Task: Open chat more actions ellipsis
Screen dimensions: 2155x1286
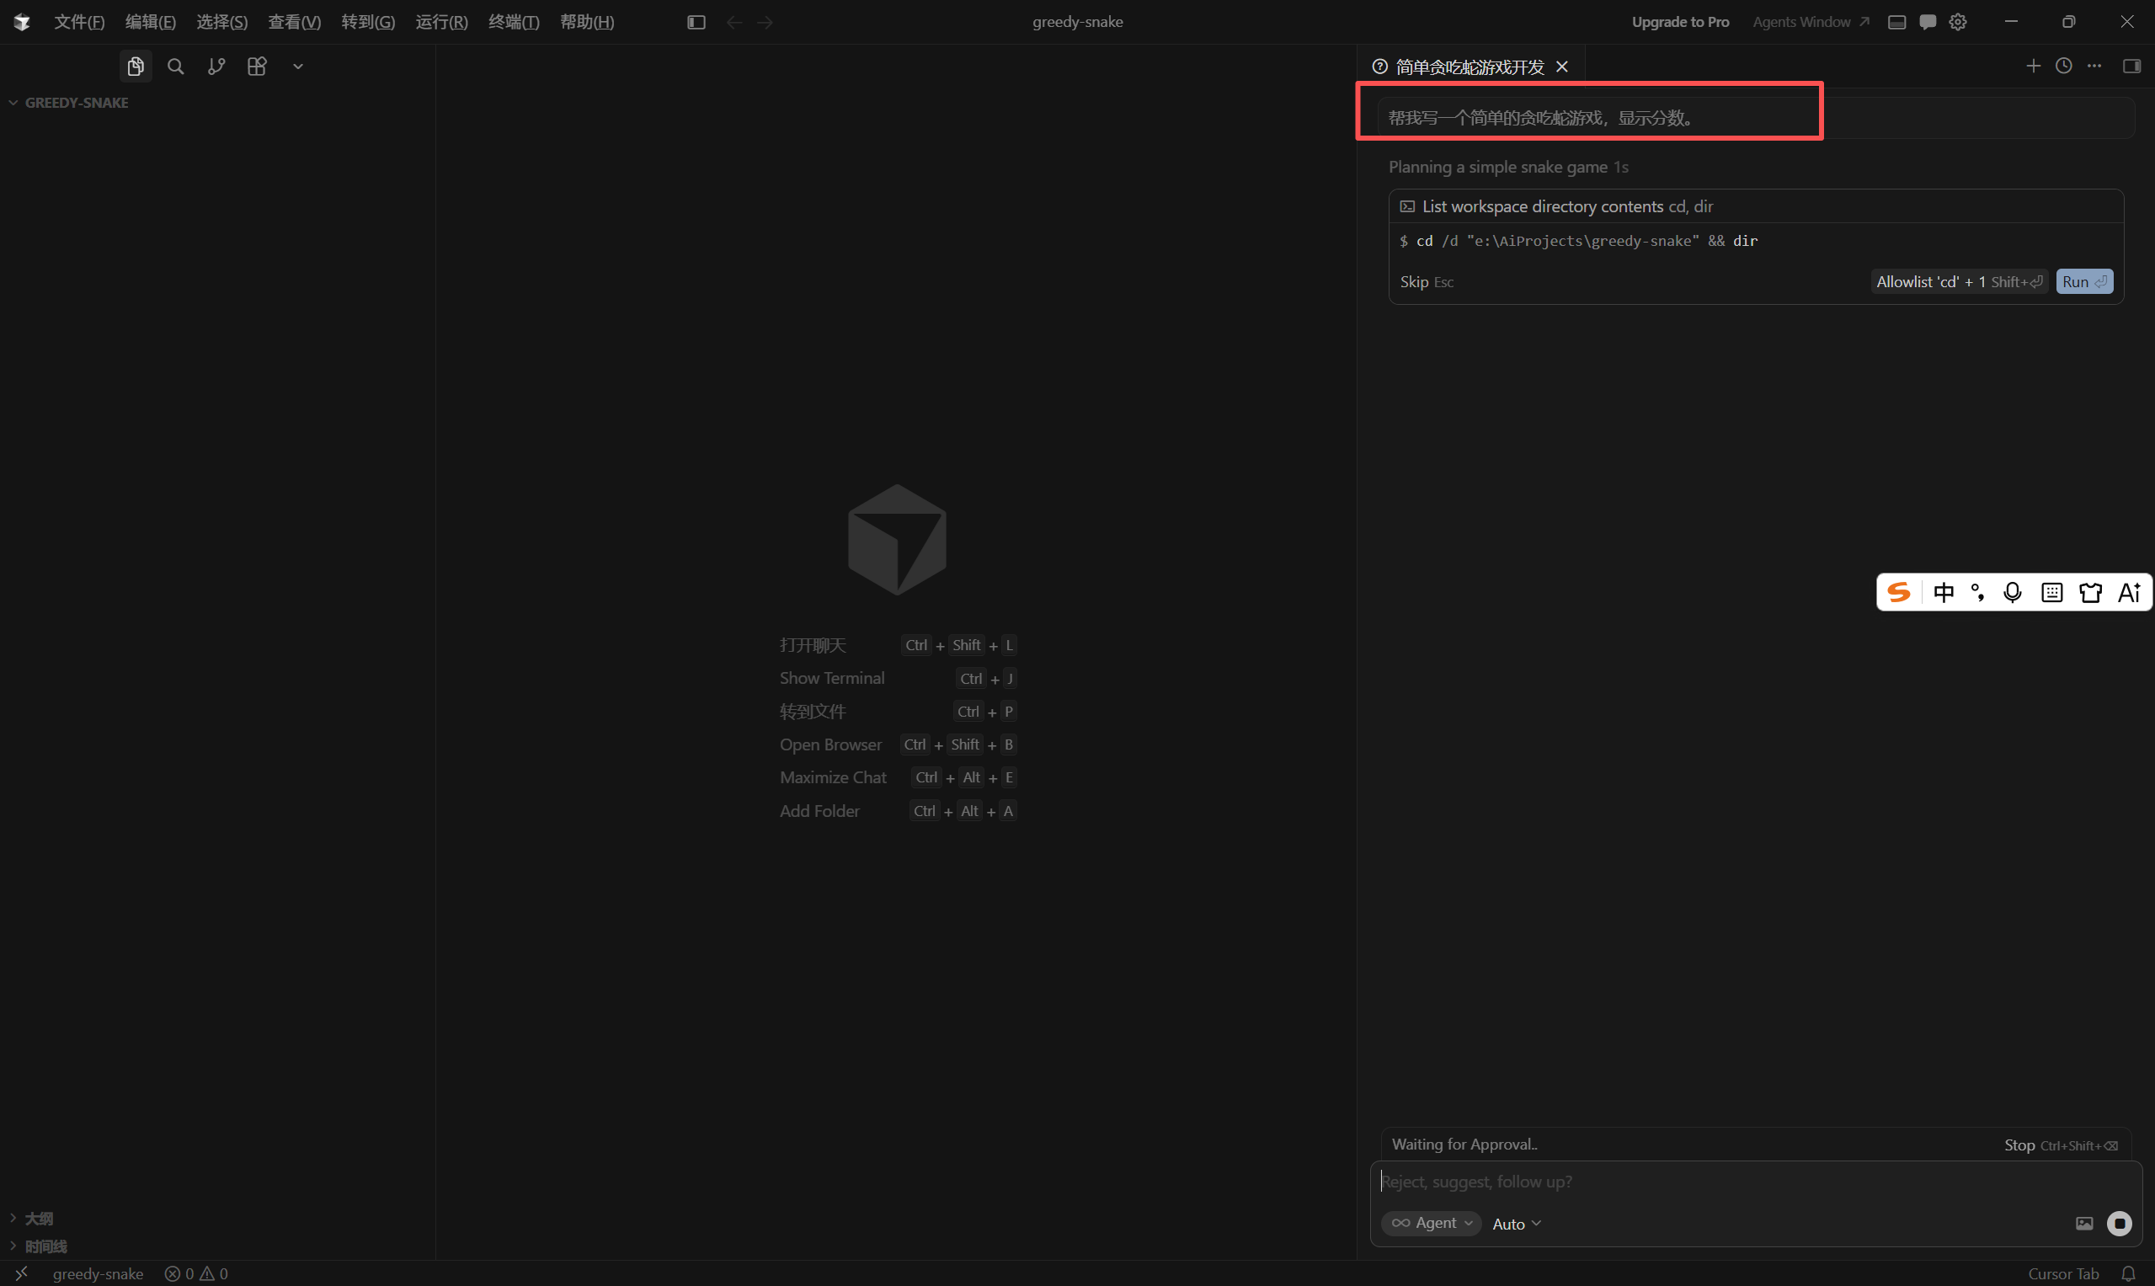Action: pyautogui.click(x=2094, y=66)
